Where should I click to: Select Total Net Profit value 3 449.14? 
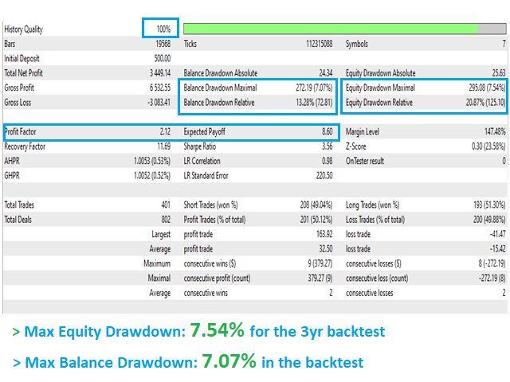(160, 73)
